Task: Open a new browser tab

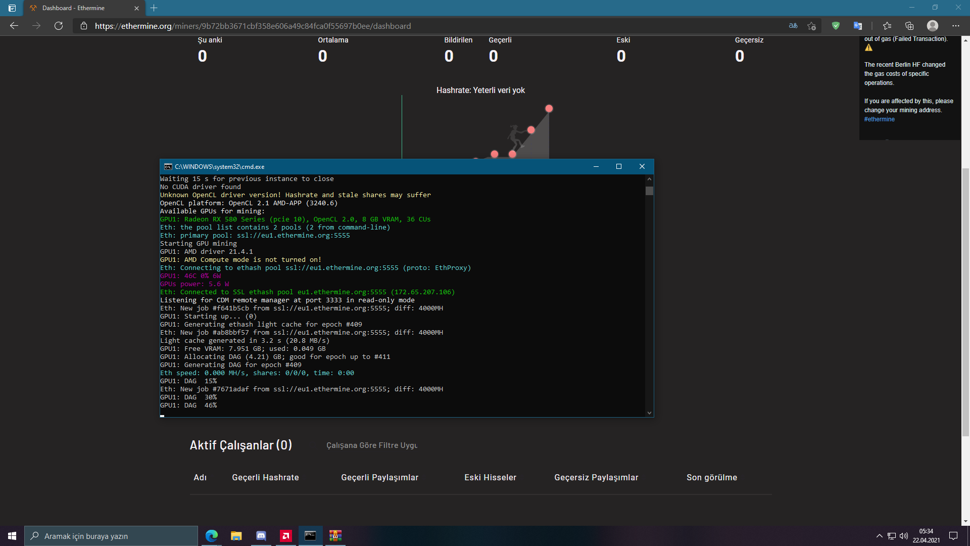Action: [154, 8]
